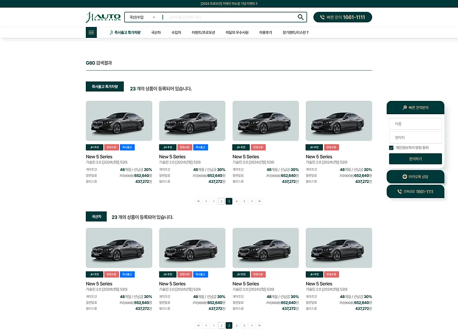The height and width of the screenshot is (334, 458).
Task: Click the 문의하기 submit button
Action: 415,159
